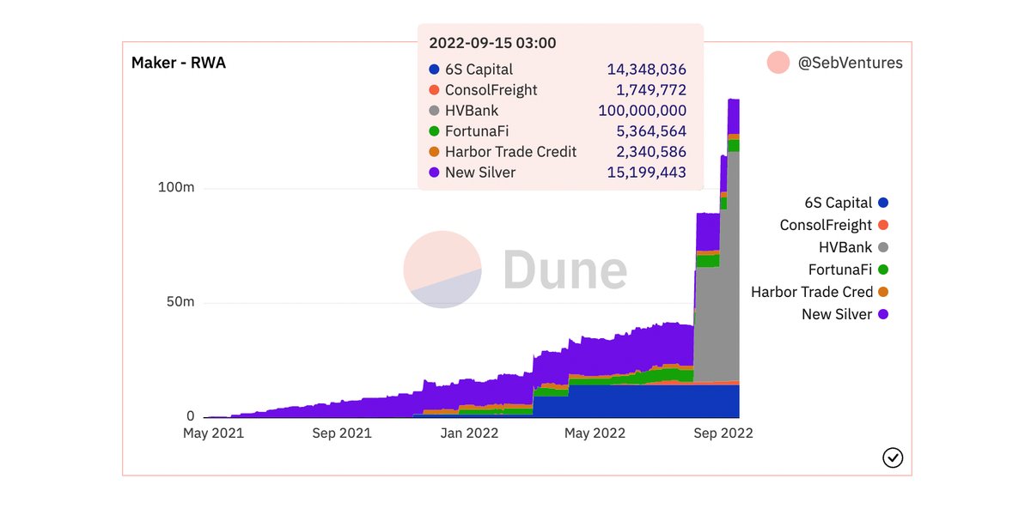Click the May 2022 x-axis label
The height and width of the screenshot is (515, 1031).
(x=595, y=433)
